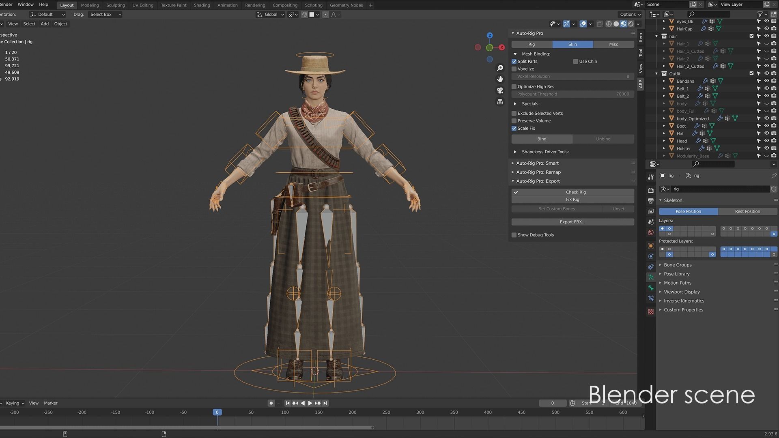Open the Window menu

(x=26, y=4)
